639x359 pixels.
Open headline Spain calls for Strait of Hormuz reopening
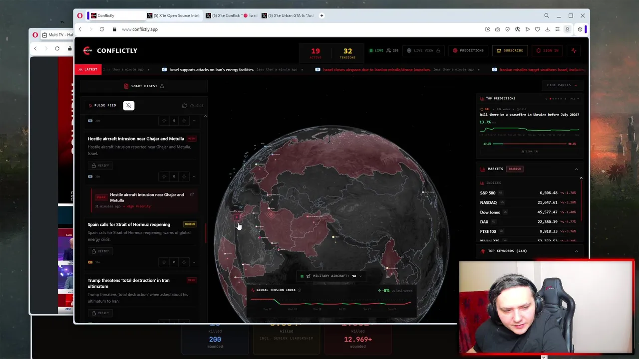[x=129, y=224]
